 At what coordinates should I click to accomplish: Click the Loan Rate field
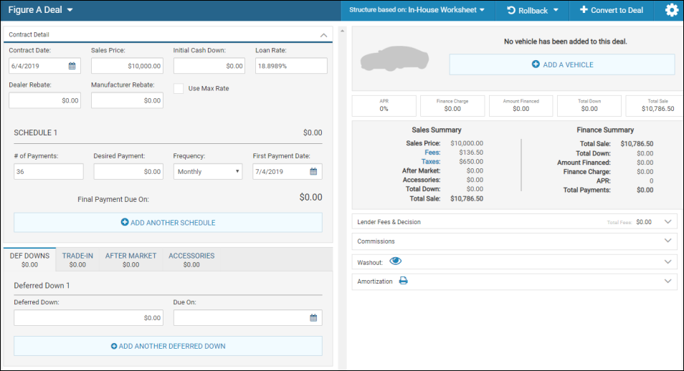[291, 66]
